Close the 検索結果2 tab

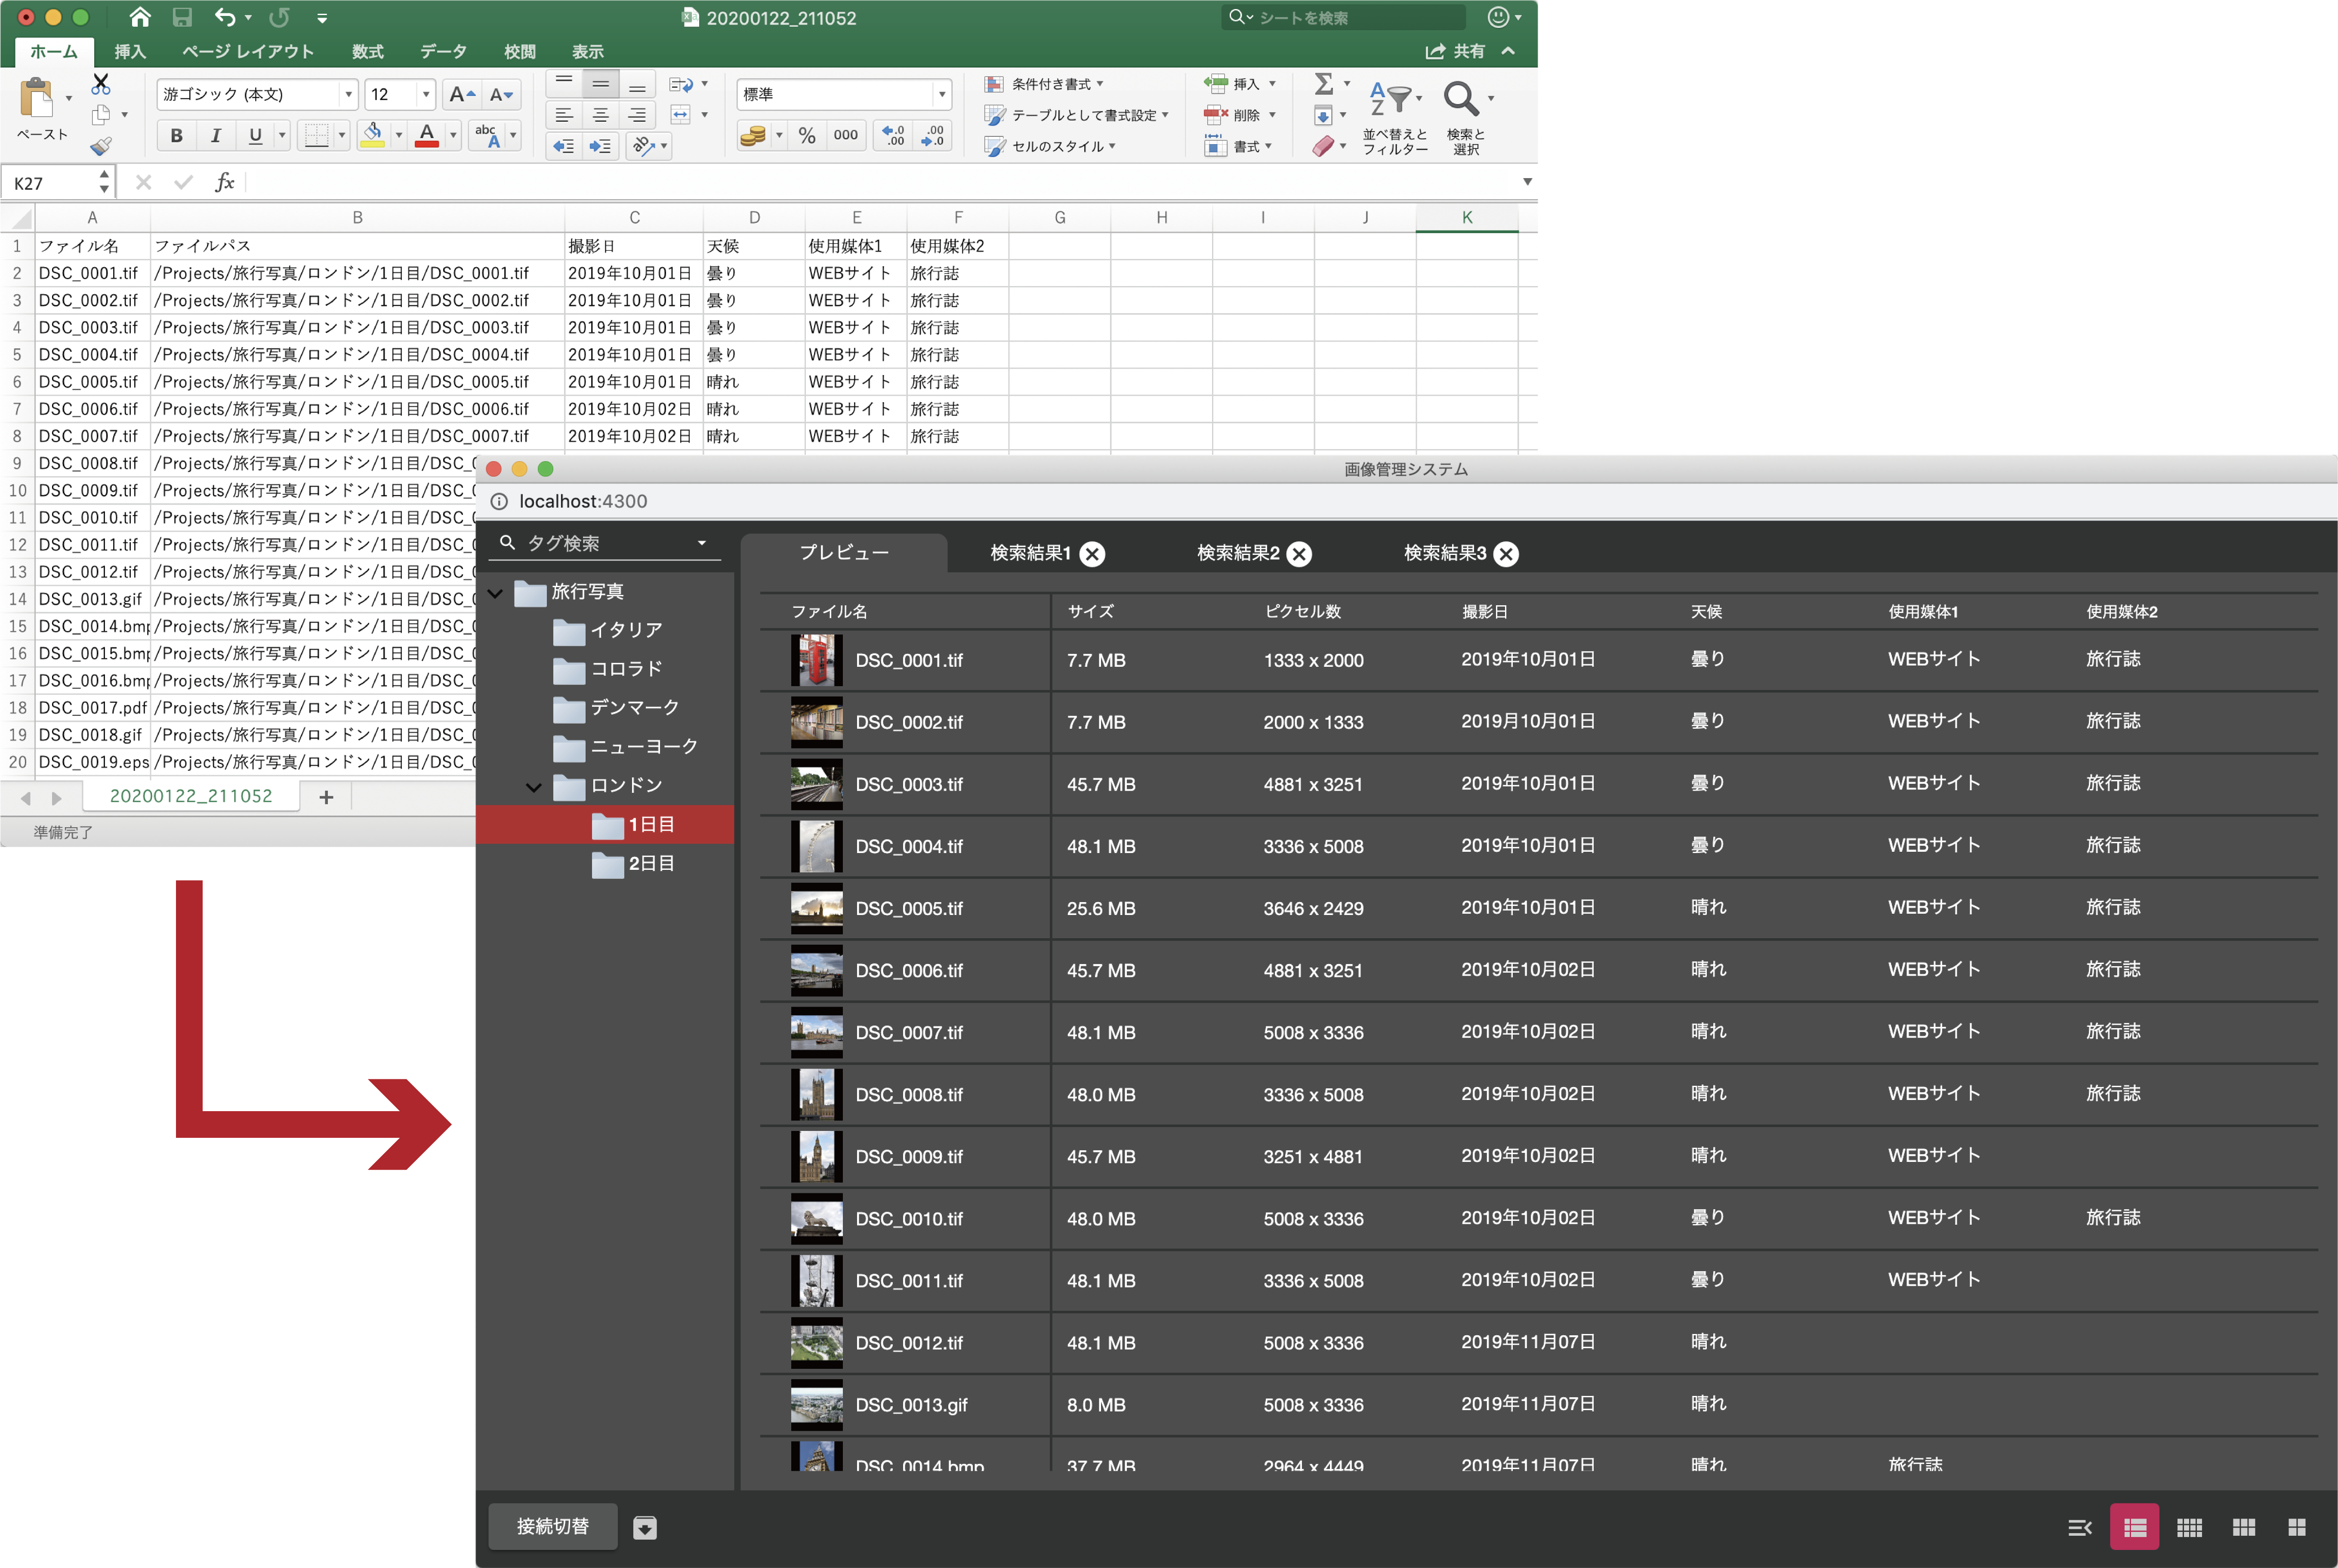1299,554
